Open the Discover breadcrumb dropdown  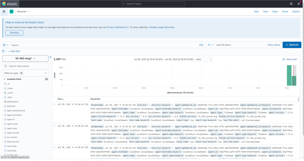[24, 12]
